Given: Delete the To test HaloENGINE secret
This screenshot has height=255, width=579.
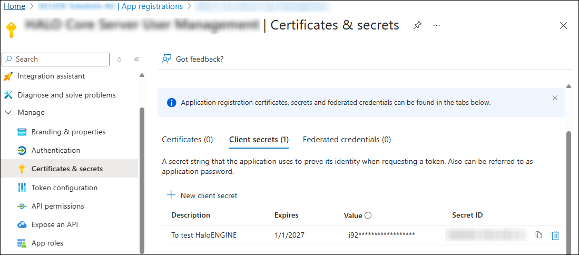Looking at the screenshot, I should [x=555, y=235].
